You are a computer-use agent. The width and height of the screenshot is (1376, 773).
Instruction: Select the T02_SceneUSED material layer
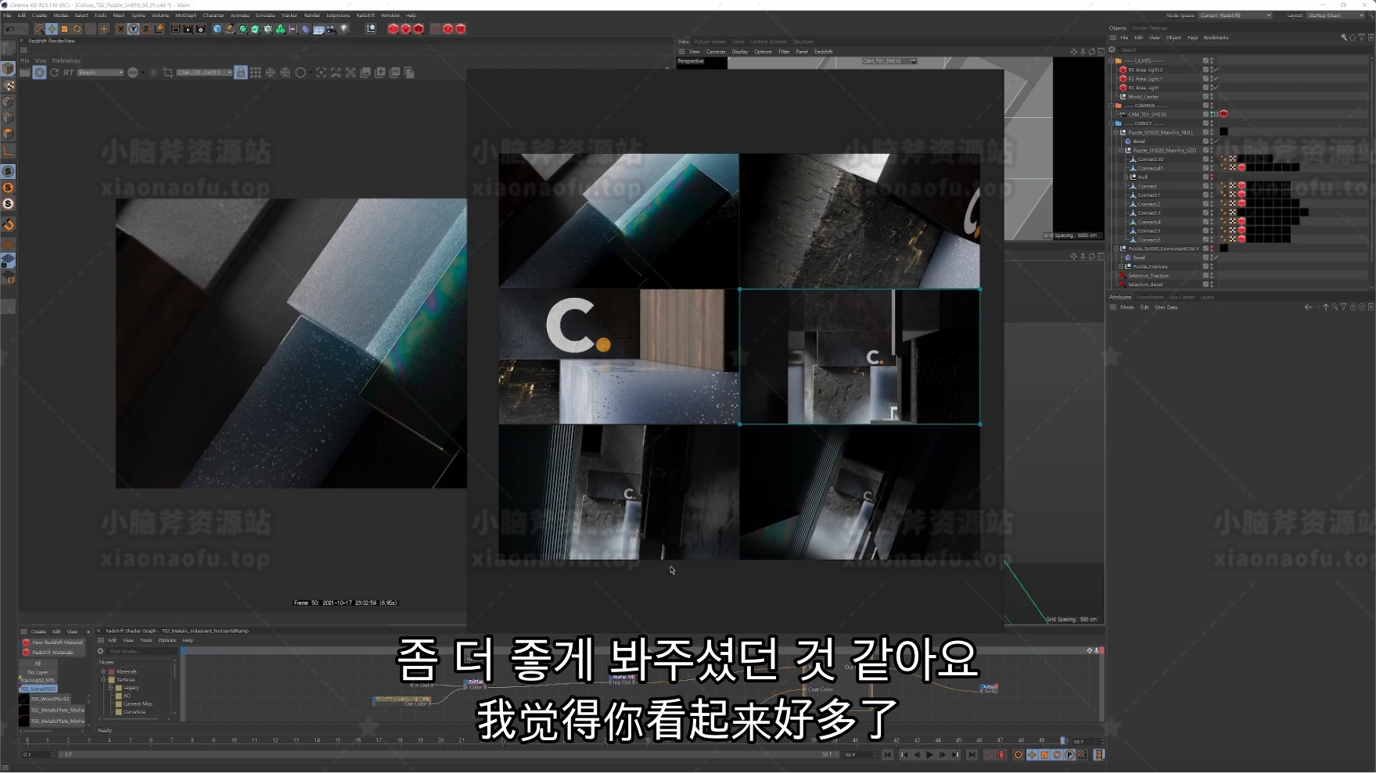[x=39, y=689]
